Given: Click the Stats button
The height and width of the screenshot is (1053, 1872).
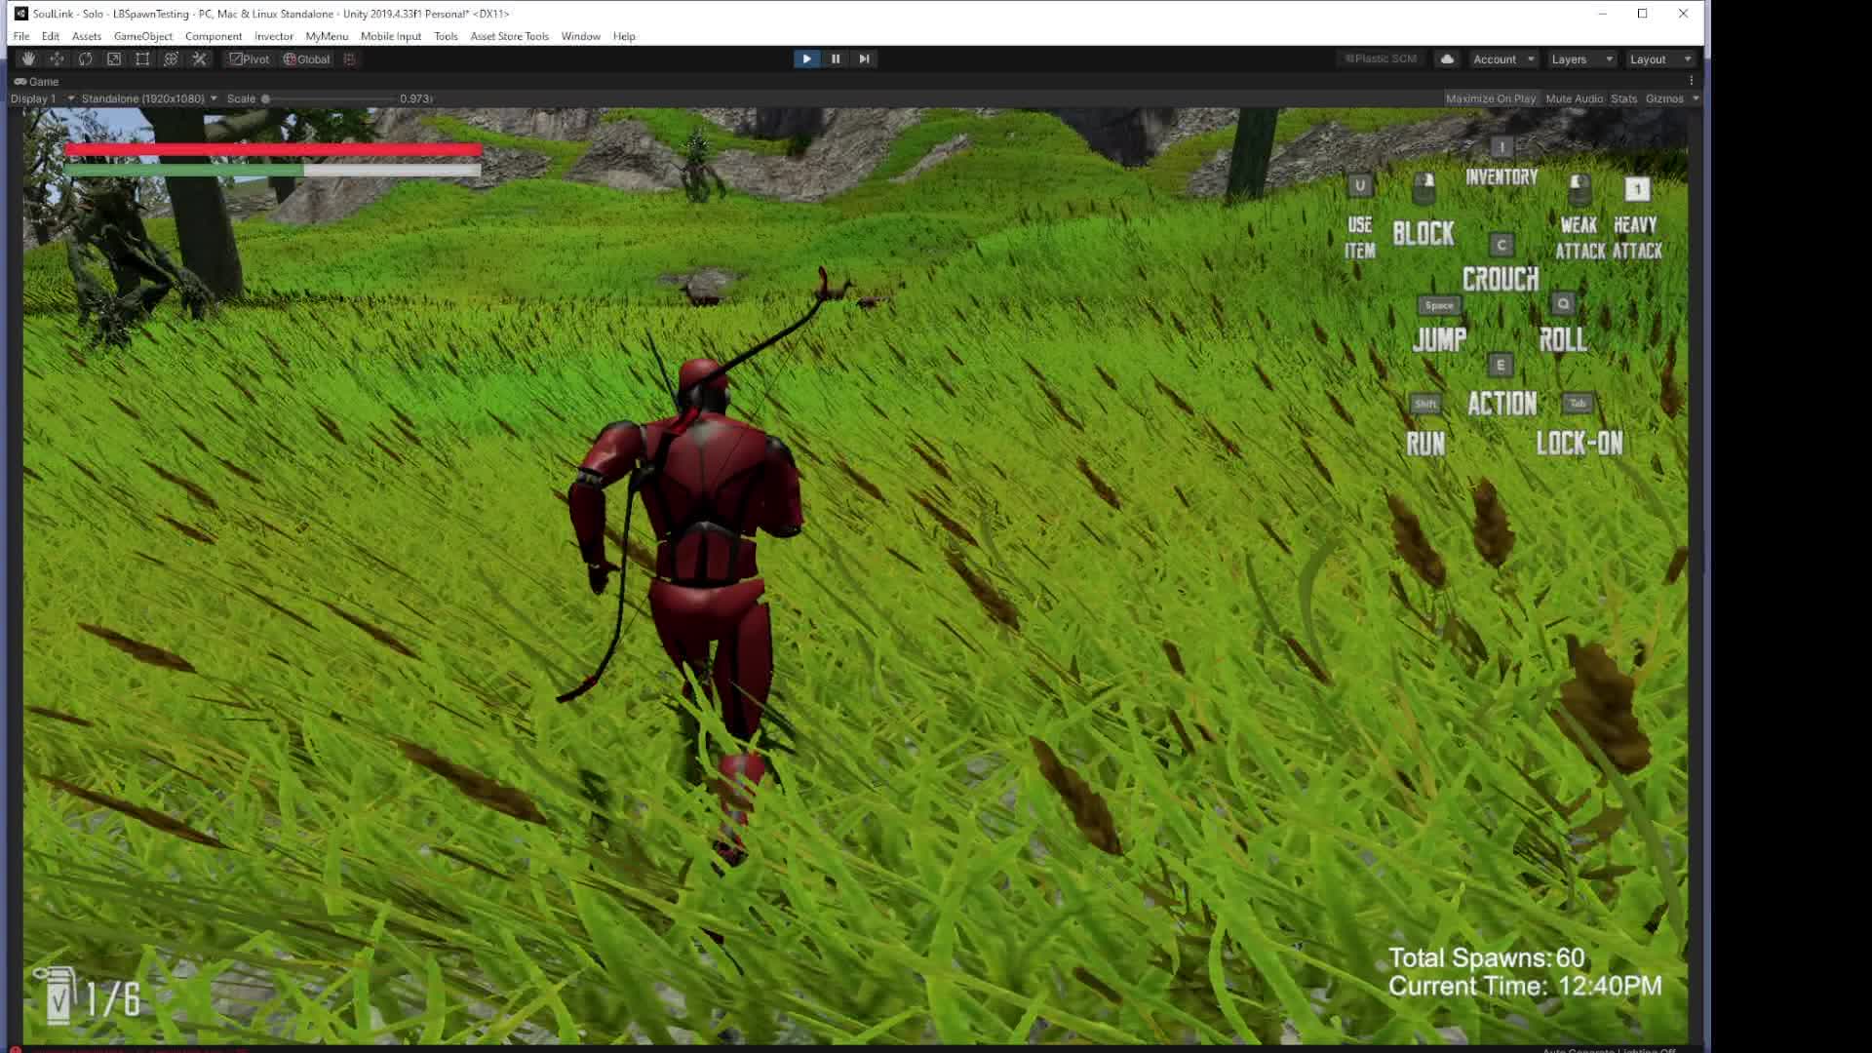Looking at the screenshot, I should tap(1623, 98).
